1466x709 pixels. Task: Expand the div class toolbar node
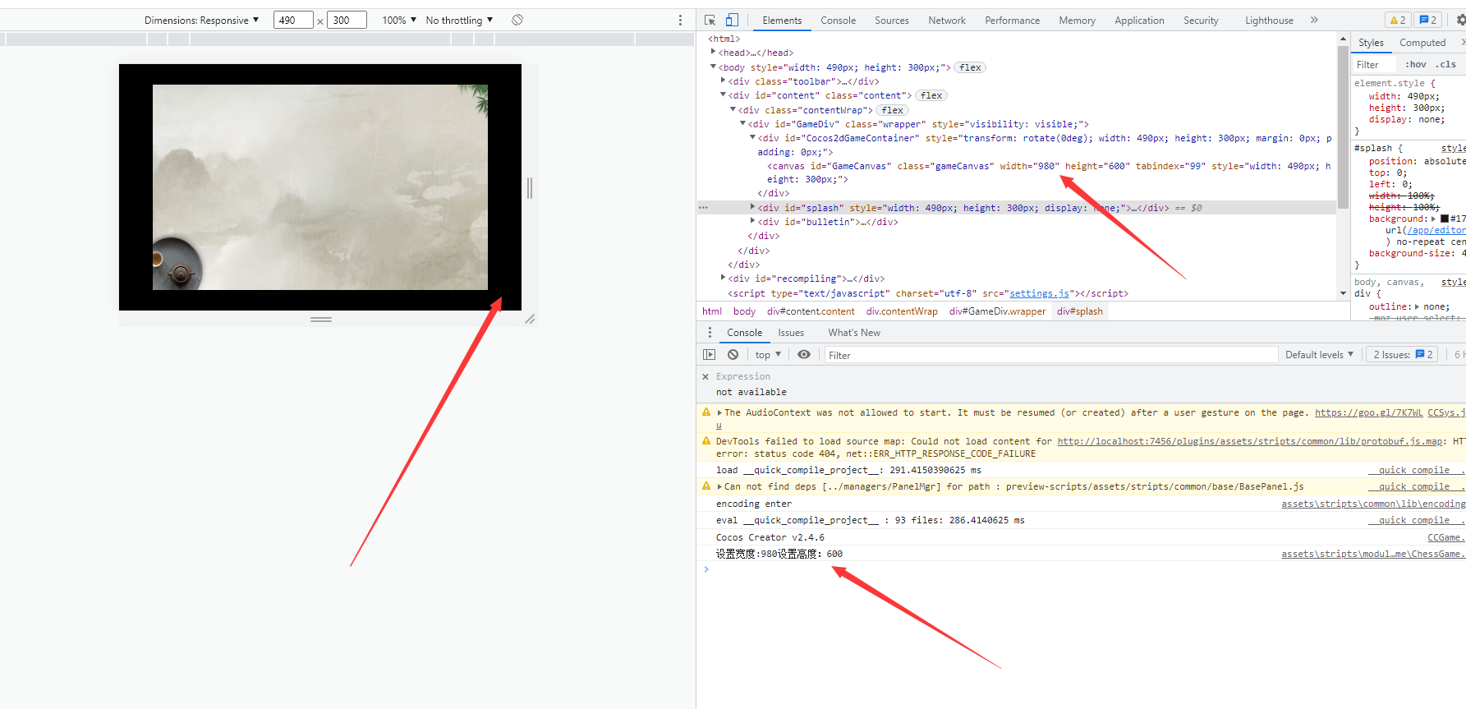click(x=723, y=81)
